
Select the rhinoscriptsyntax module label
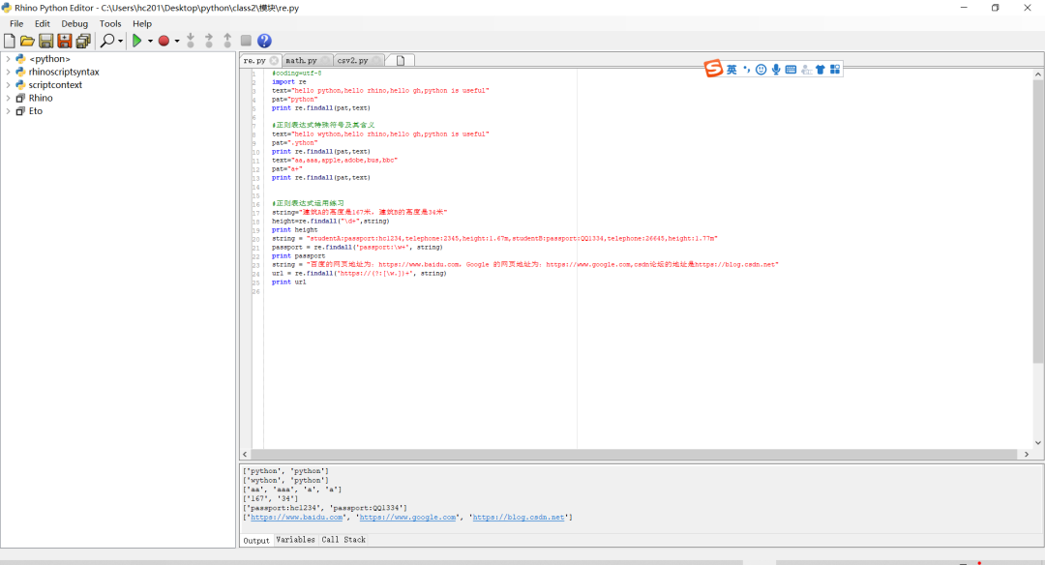coord(64,72)
